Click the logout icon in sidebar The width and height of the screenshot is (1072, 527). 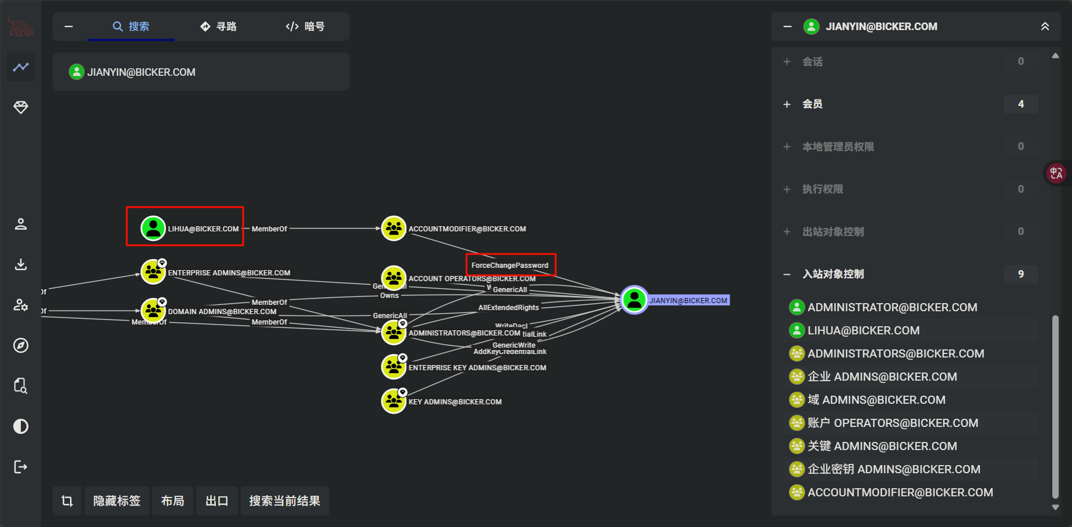coord(21,467)
